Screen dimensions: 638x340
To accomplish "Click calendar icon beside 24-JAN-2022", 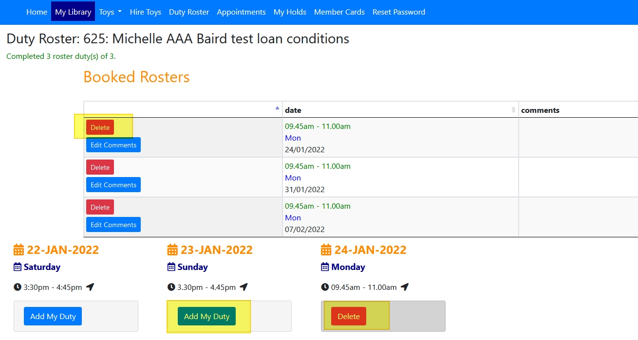I will pyautogui.click(x=326, y=250).
